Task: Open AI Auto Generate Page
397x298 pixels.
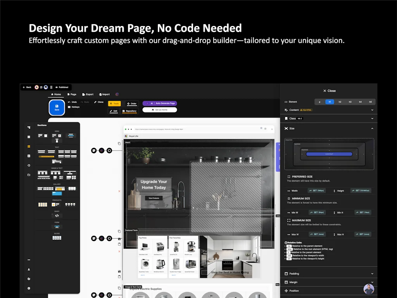Action: point(160,103)
